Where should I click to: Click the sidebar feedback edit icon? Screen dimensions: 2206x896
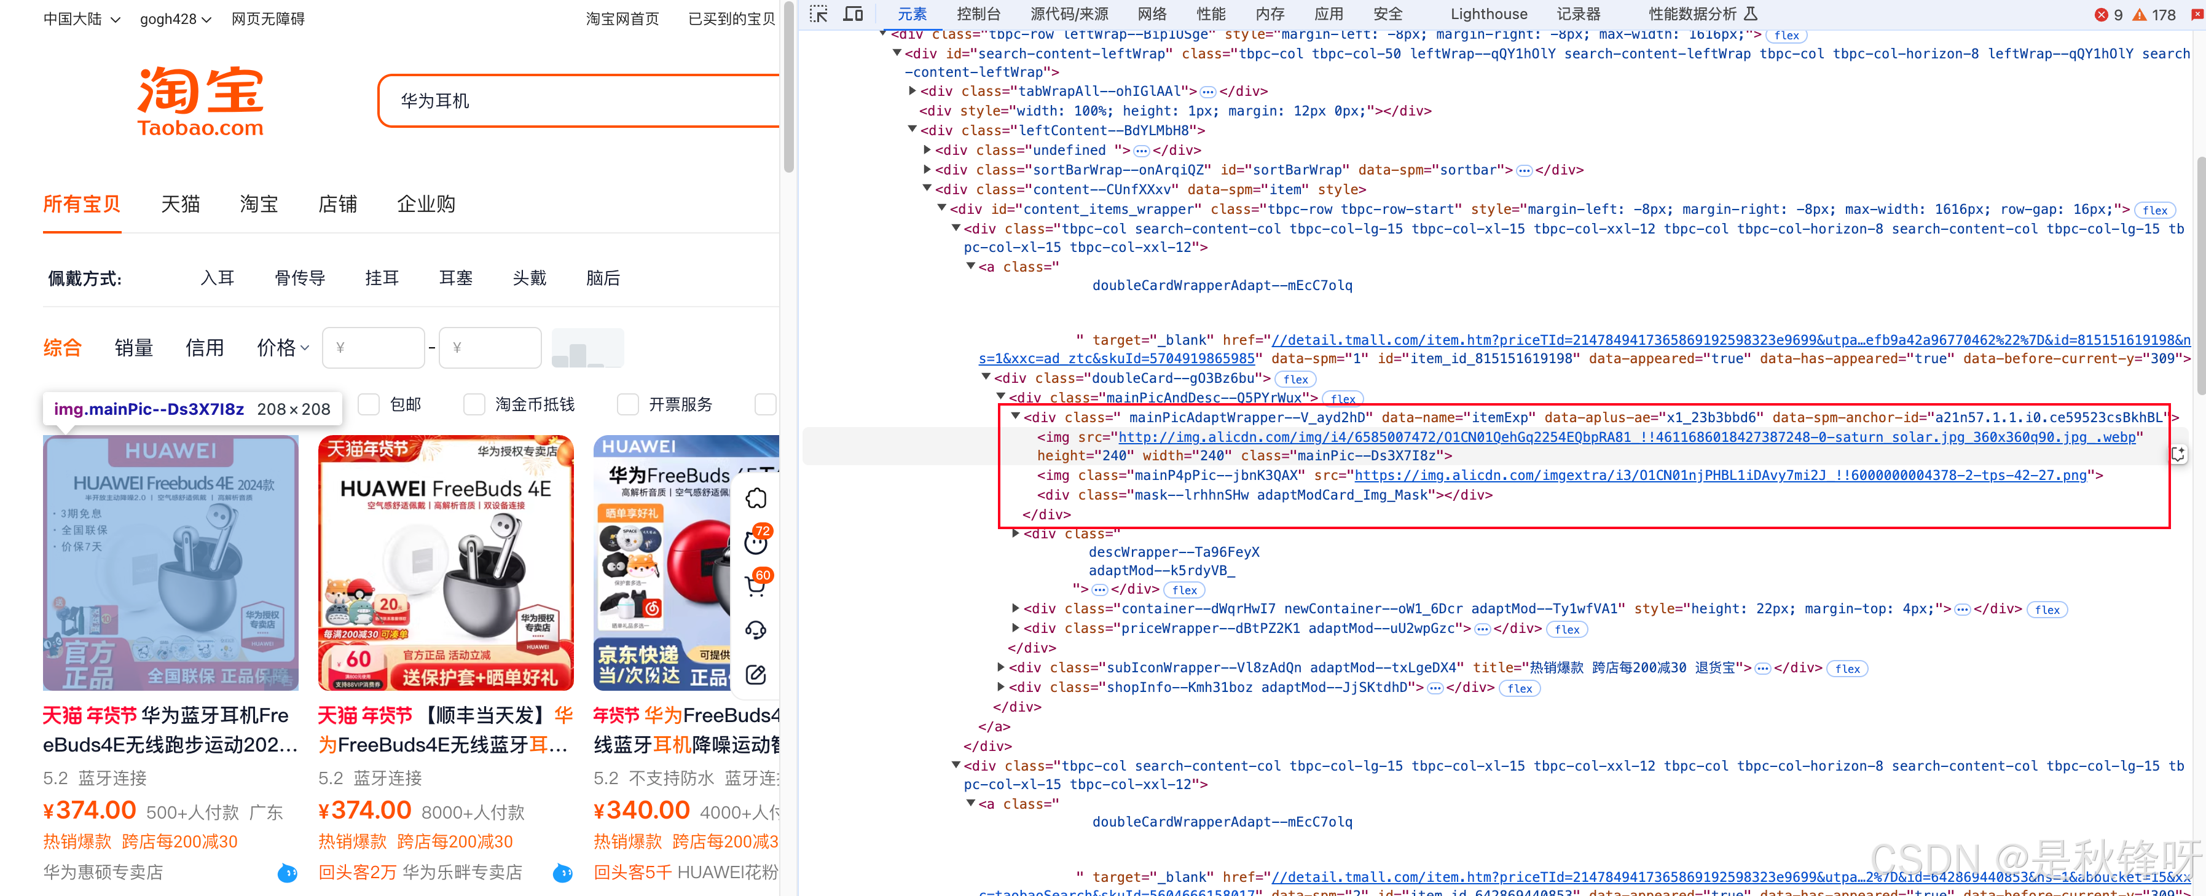(x=755, y=674)
